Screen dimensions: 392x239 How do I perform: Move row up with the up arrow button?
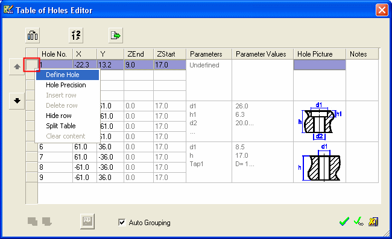[17, 67]
